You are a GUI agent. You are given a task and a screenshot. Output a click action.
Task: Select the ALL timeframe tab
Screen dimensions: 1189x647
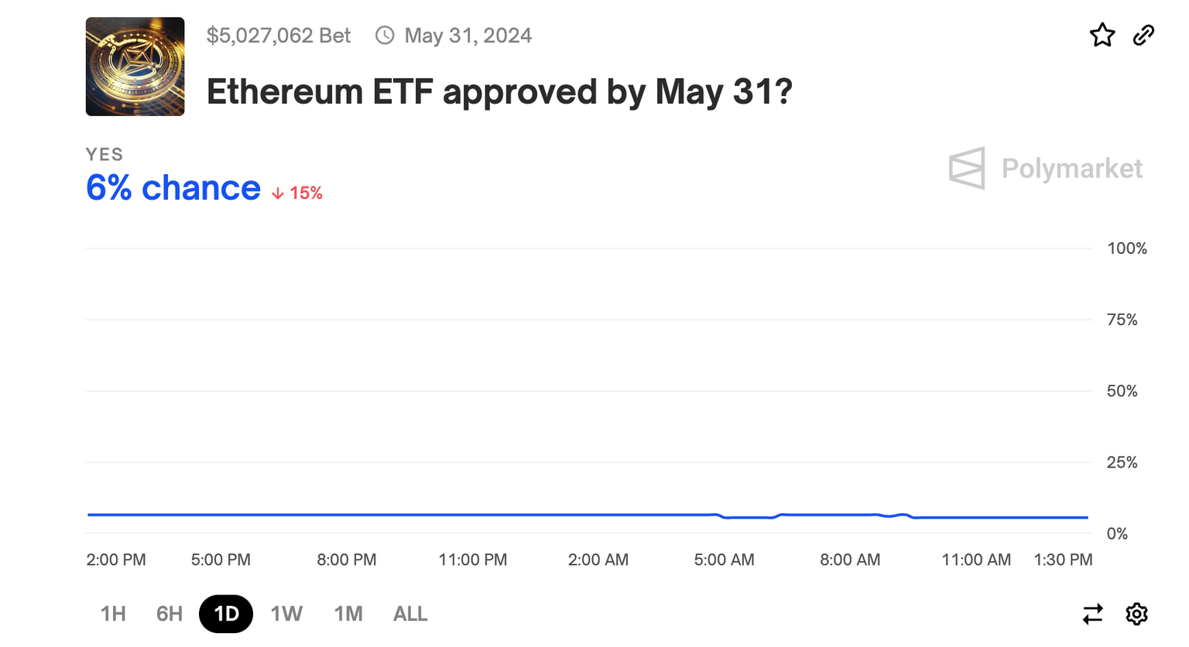click(410, 614)
